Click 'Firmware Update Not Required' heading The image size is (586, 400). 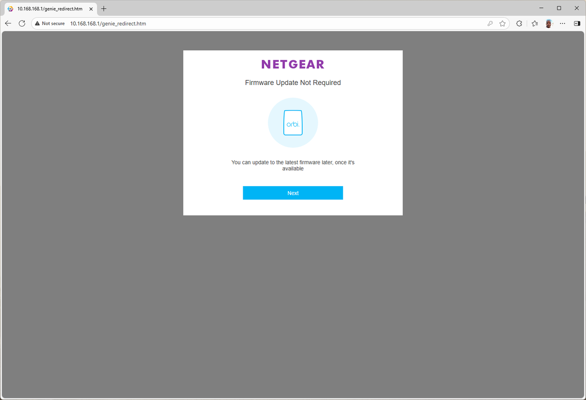tap(293, 83)
